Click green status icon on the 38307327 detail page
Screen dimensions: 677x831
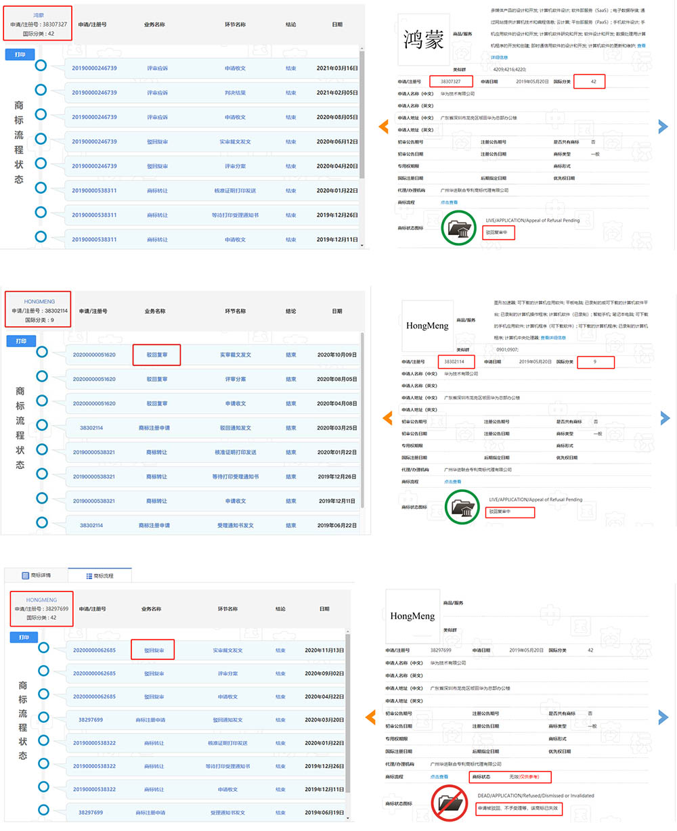click(x=460, y=228)
